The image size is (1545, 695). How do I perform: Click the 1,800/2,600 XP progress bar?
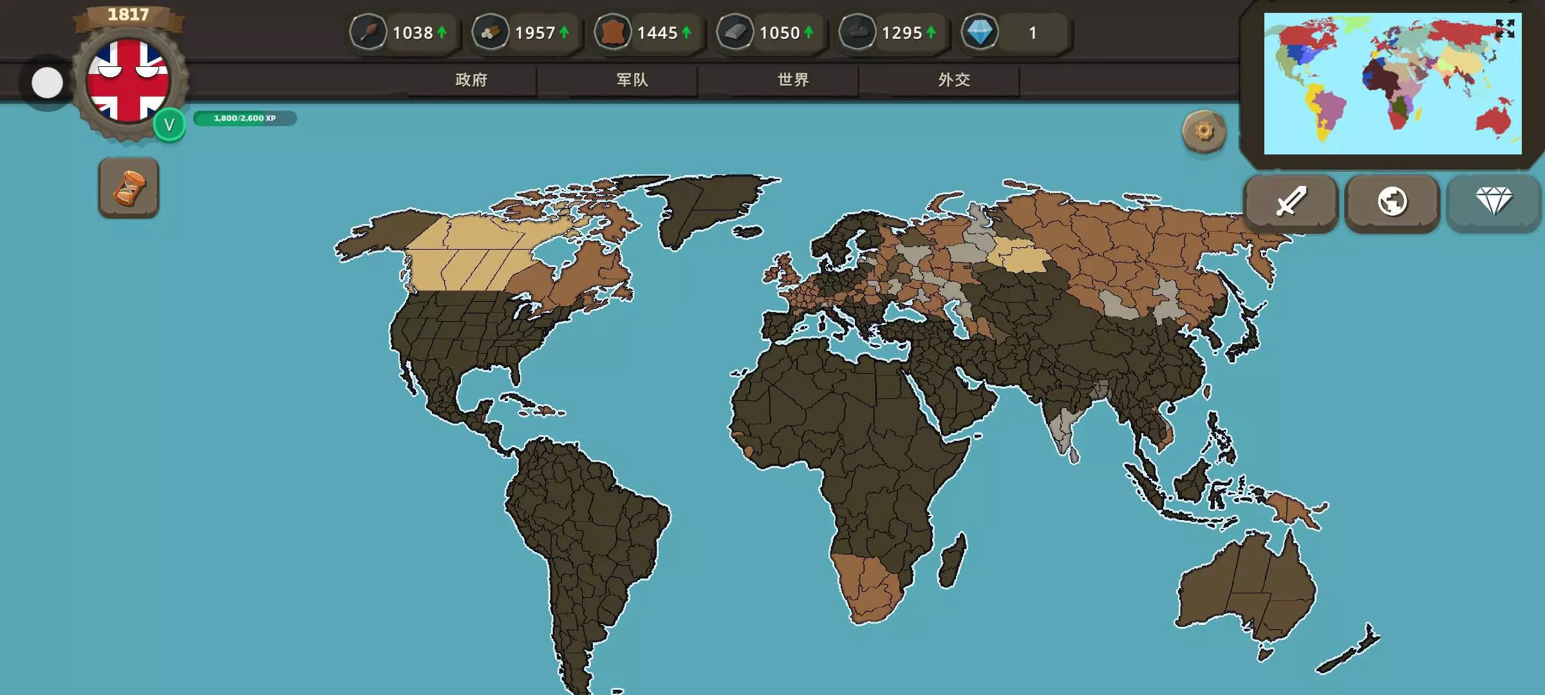(x=245, y=118)
